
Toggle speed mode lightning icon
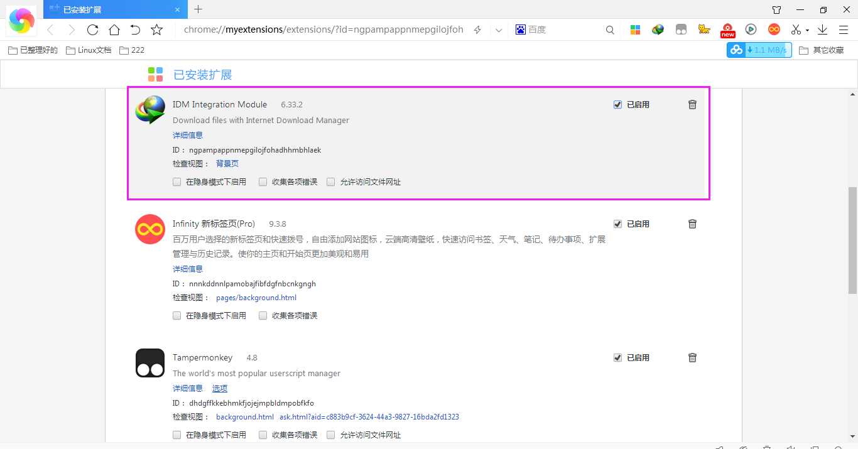[x=477, y=30]
